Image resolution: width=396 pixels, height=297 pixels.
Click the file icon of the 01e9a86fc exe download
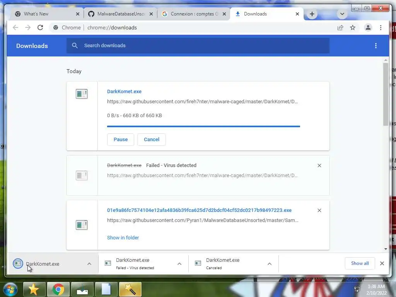point(82,225)
